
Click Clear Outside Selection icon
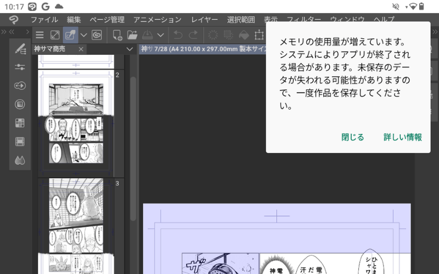click(x=228, y=35)
